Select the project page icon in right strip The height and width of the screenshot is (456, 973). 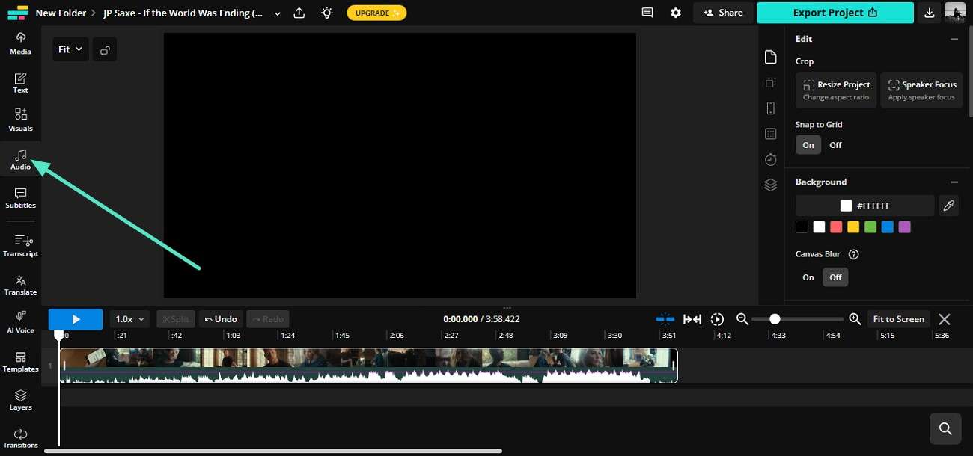pyautogui.click(x=770, y=58)
